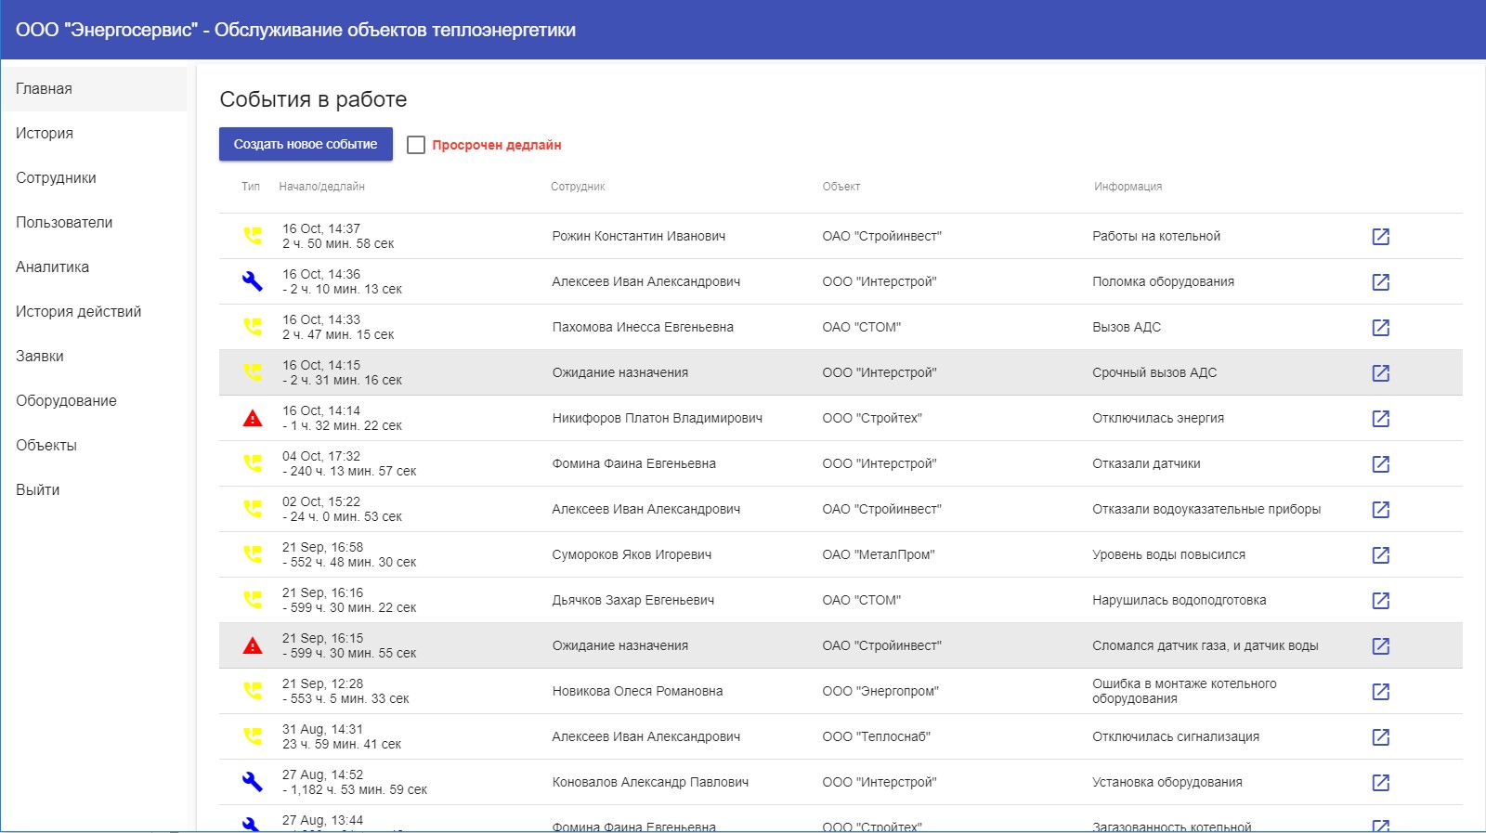Select employee Дьячков Захар Евгеньевич cell

[633, 601]
